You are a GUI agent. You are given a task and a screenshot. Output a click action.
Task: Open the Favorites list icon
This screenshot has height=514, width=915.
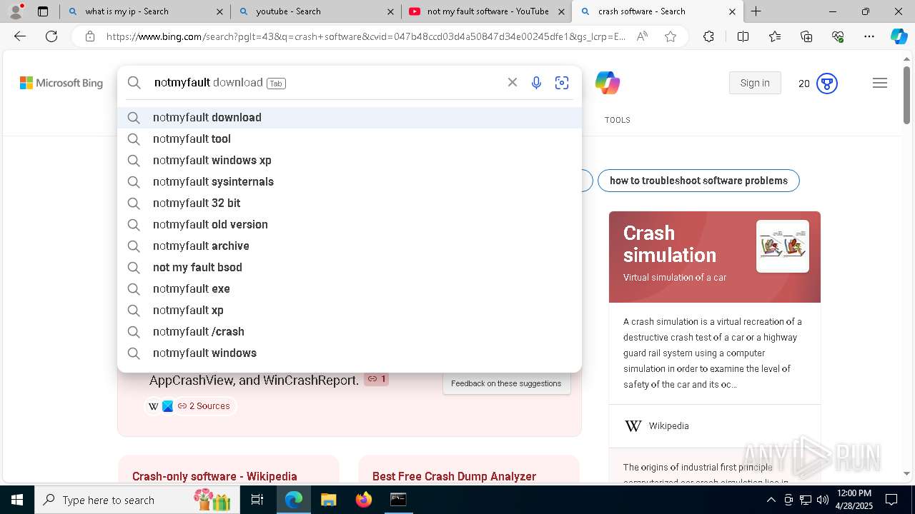pos(775,36)
